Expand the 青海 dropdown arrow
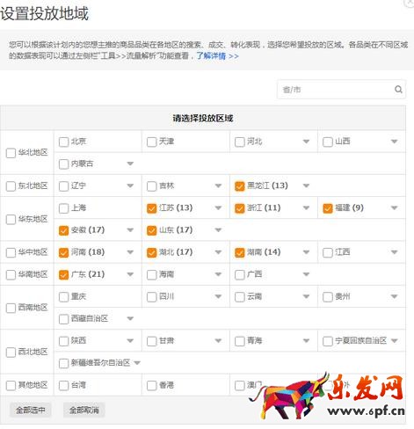This screenshot has height=429, width=414. point(306,341)
